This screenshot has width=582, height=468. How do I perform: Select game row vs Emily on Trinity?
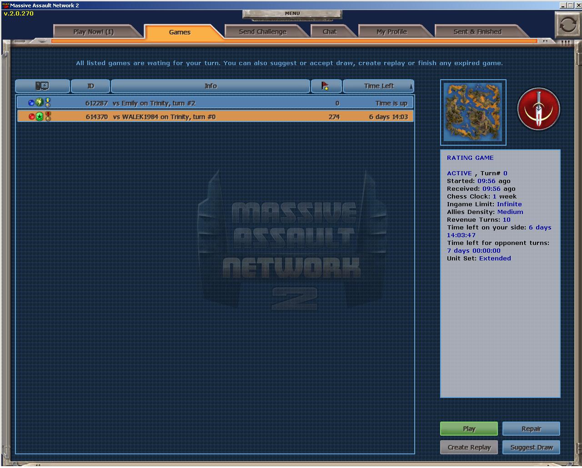(215, 103)
